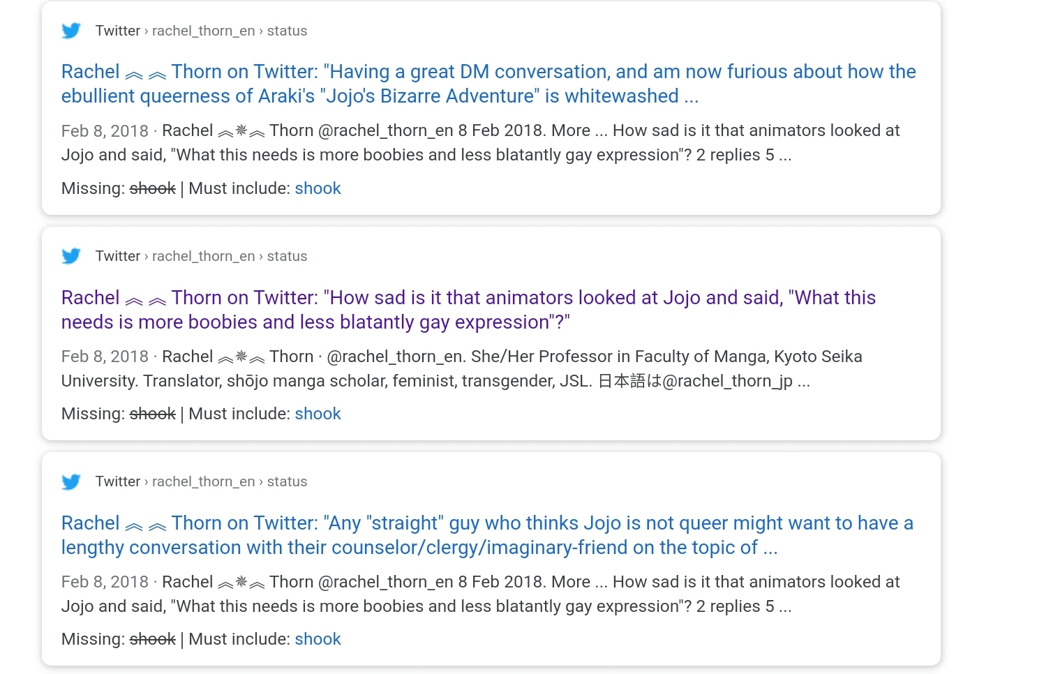Viewport: 1037px width, 674px height.
Task: Click the second result's Twitter › rachel_thorn_en breadcrumb
Action: [x=201, y=256]
